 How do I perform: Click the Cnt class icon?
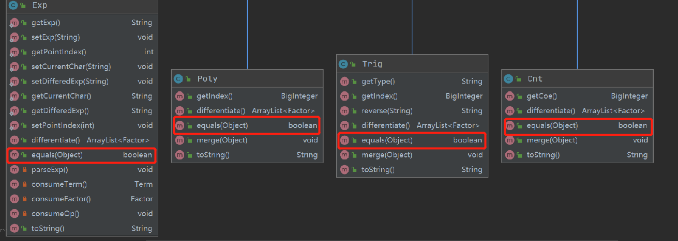pos(509,79)
